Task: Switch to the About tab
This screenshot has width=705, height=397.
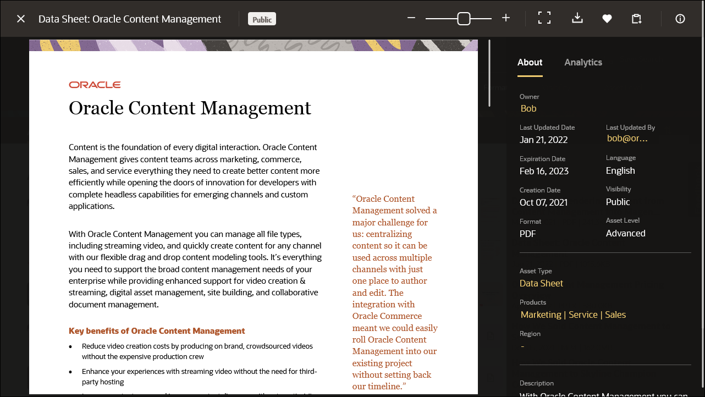Action: tap(530, 63)
